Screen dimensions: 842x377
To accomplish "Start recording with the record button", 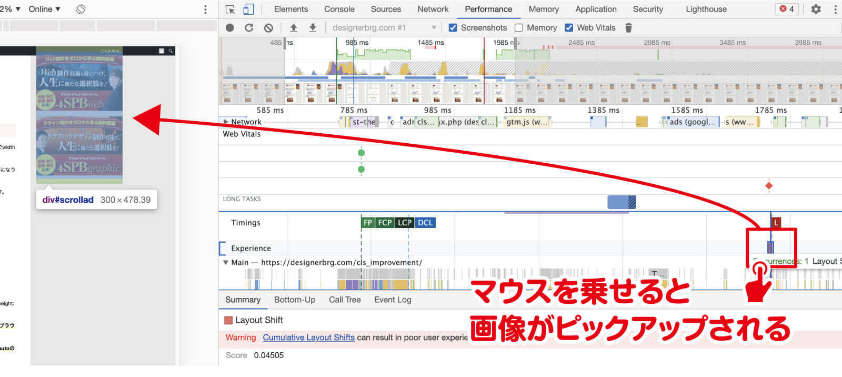I will pos(230,28).
